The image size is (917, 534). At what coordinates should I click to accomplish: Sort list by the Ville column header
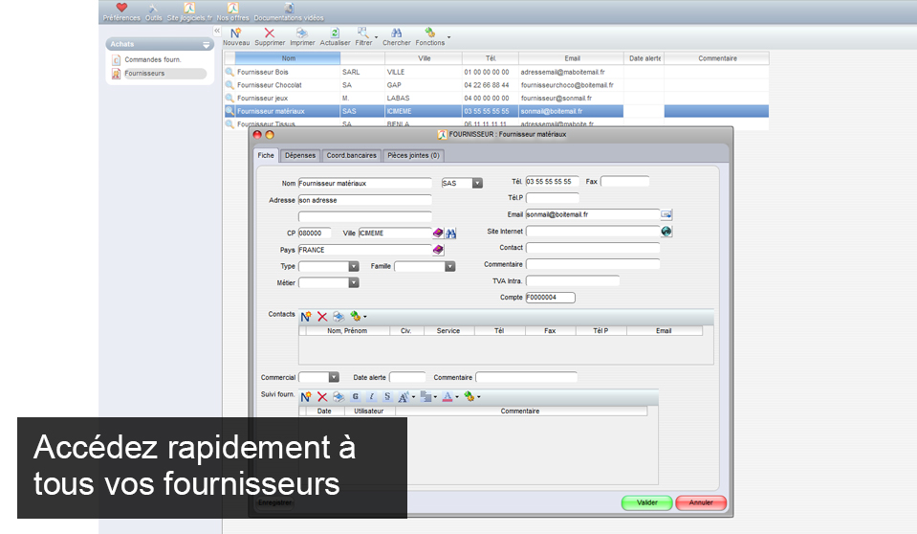pyautogui.click(x=424, y=58)
